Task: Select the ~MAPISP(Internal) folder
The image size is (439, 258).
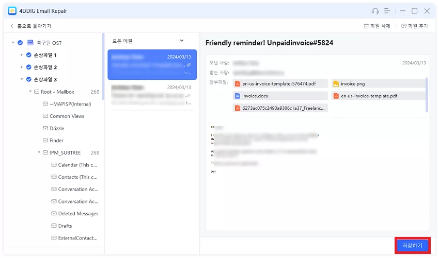Action: 70,104
